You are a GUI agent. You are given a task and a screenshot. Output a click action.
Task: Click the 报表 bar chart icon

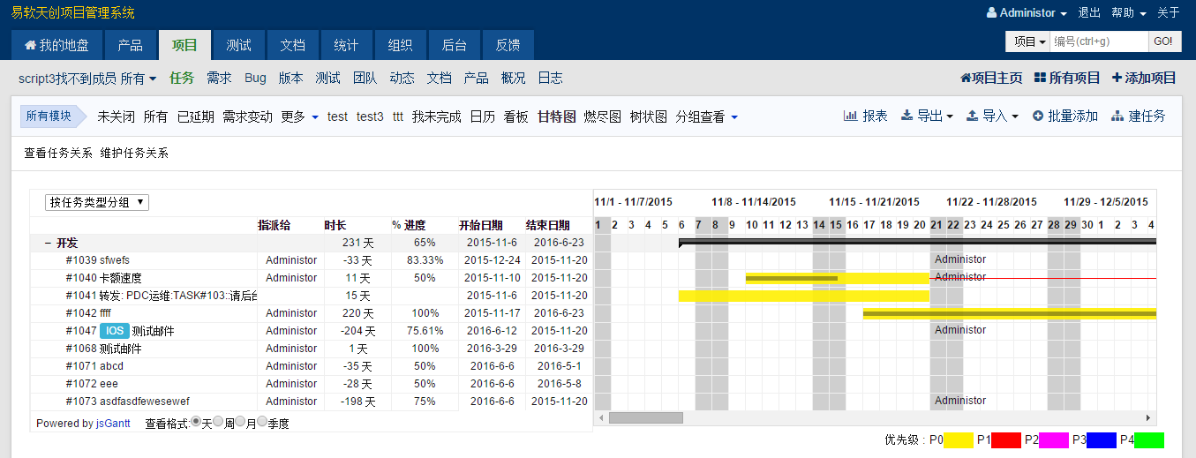[850, 116]
